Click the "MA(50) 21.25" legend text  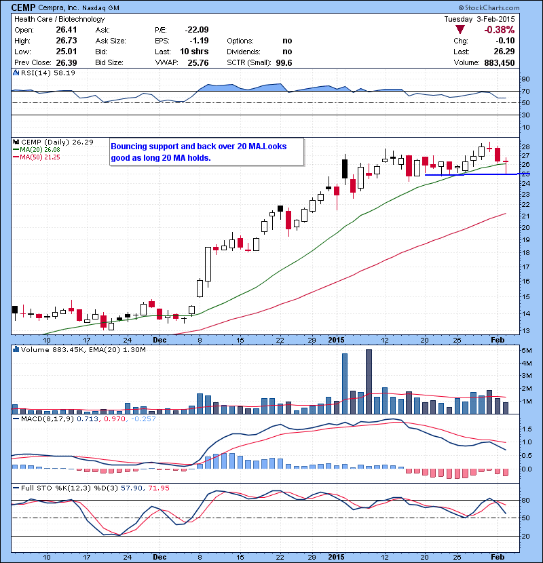(x=40, y=157)
